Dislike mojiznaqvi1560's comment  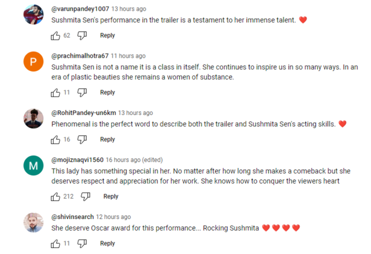coord(86,197)
